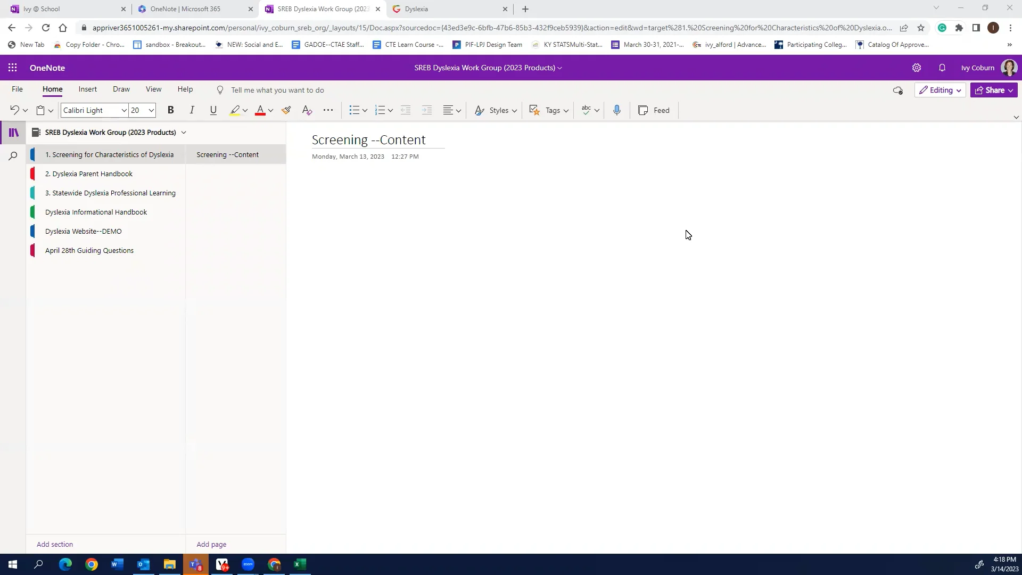Click the Share button
The image size is (1022, 575).
coord(993,90)
